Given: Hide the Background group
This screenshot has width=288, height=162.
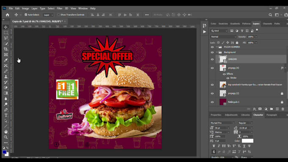Looking at the screenshot, I should click(x=212, y=52).
